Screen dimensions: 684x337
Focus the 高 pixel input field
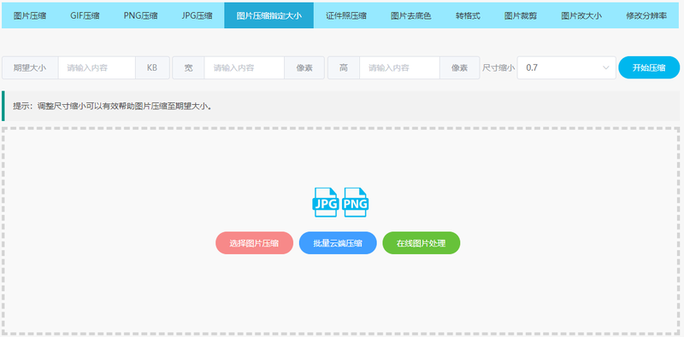coord(399,68)
